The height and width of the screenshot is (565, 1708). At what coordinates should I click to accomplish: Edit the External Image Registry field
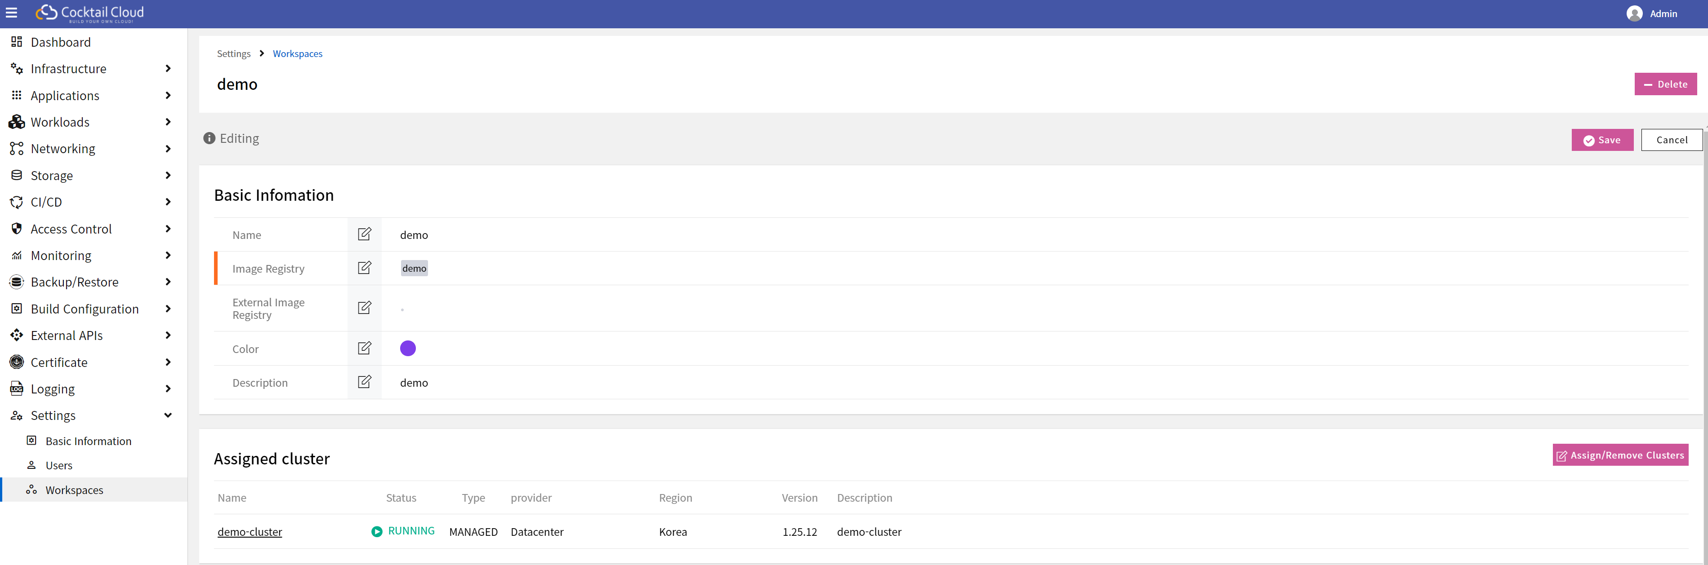364,308
